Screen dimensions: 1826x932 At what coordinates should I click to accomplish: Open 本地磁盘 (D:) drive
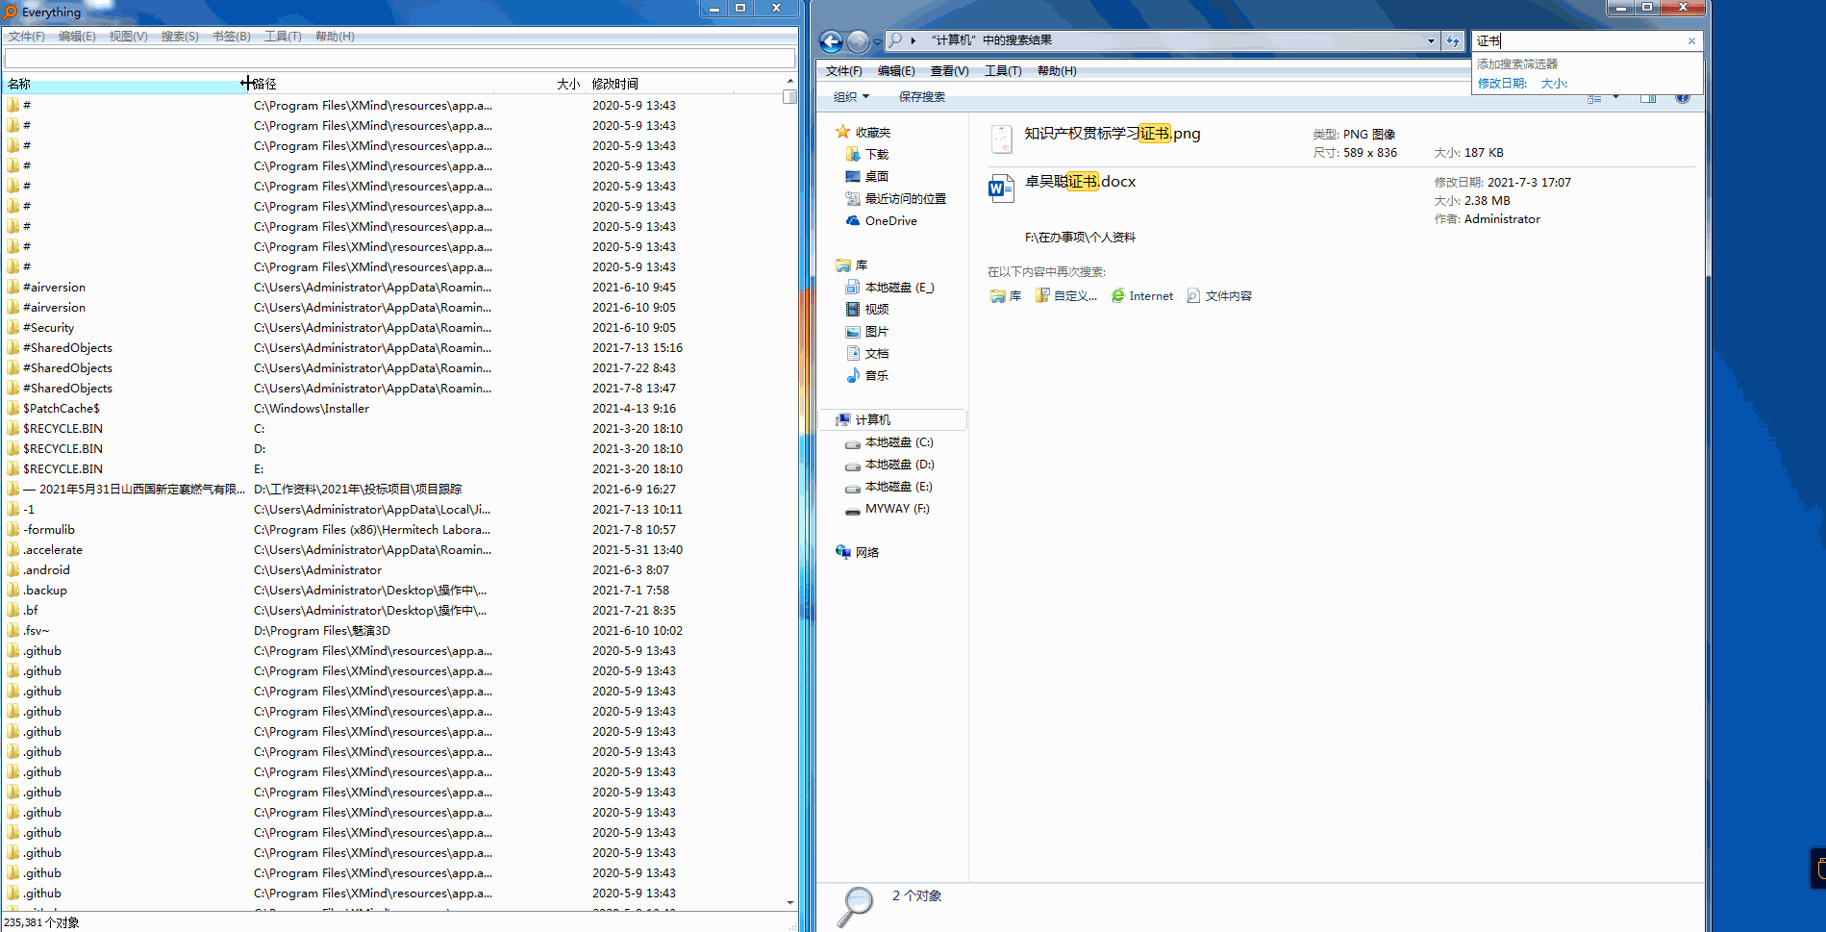(888, 464)
